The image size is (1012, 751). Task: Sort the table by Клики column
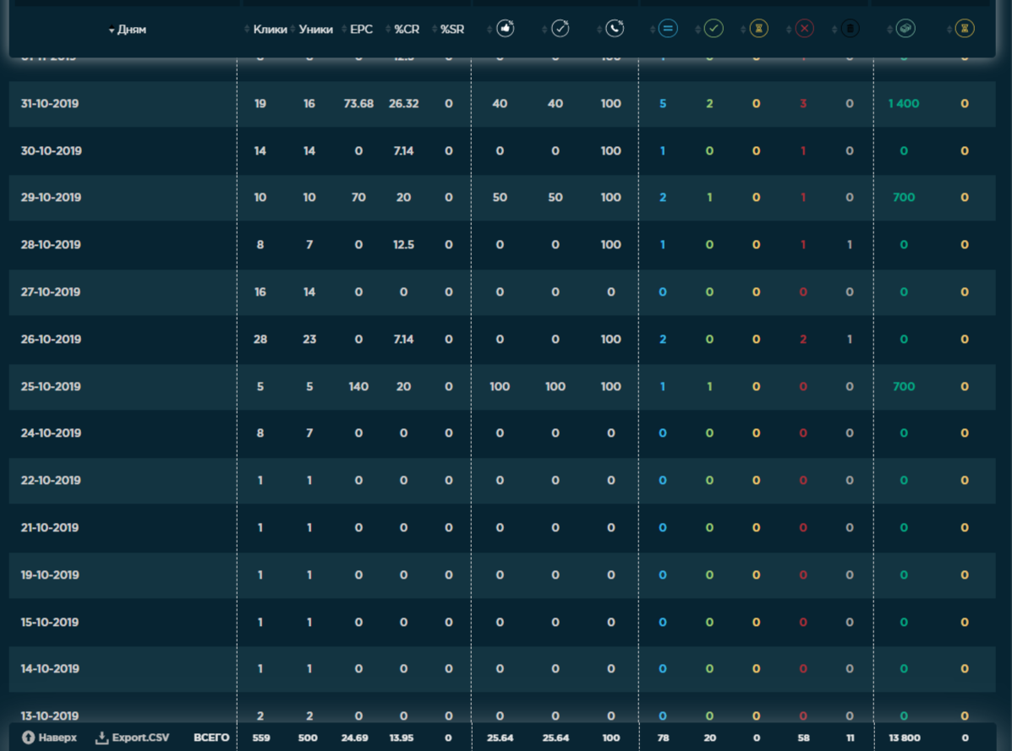[x=270, y=30]
